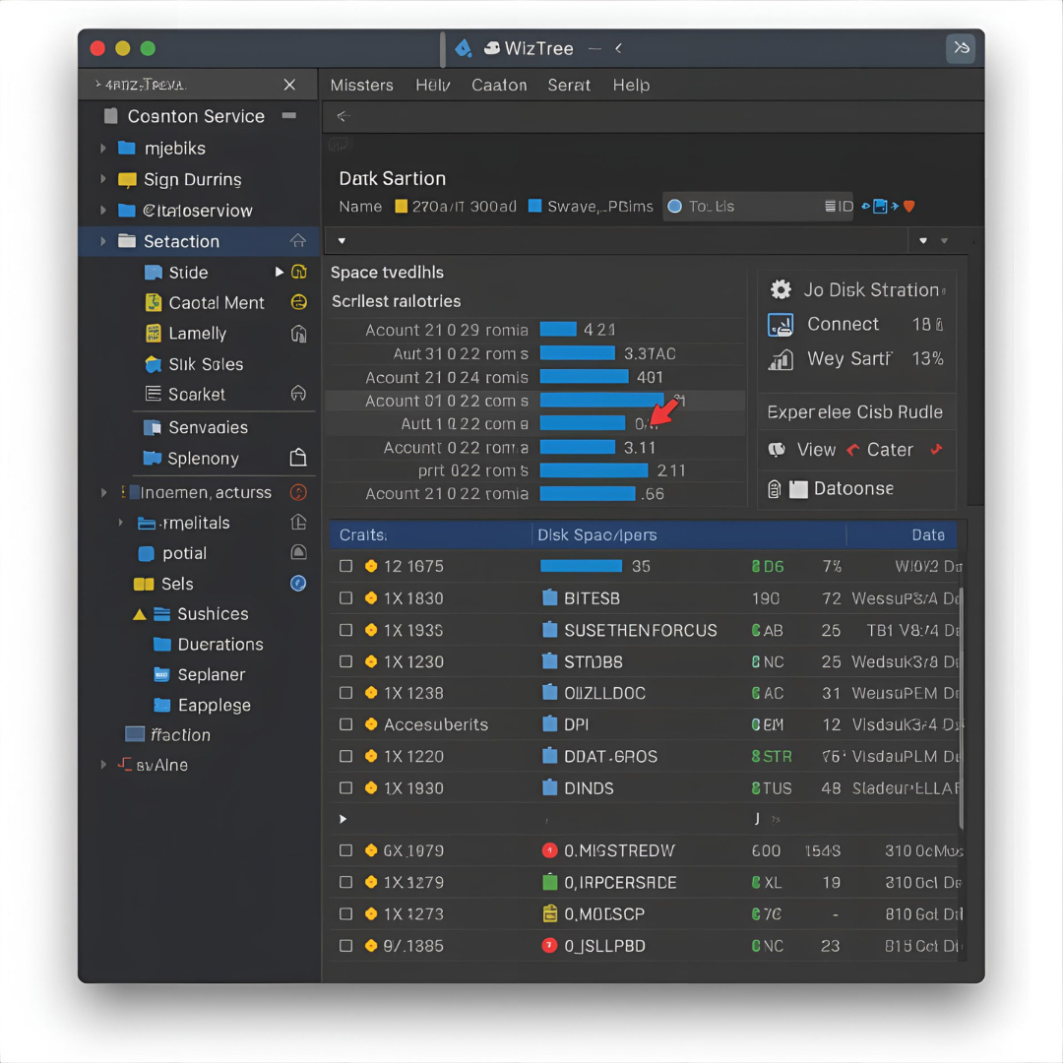Tick the checkbox next to Accesuberits
Screen dimensions: 1063x1063
tap(345, 724)
